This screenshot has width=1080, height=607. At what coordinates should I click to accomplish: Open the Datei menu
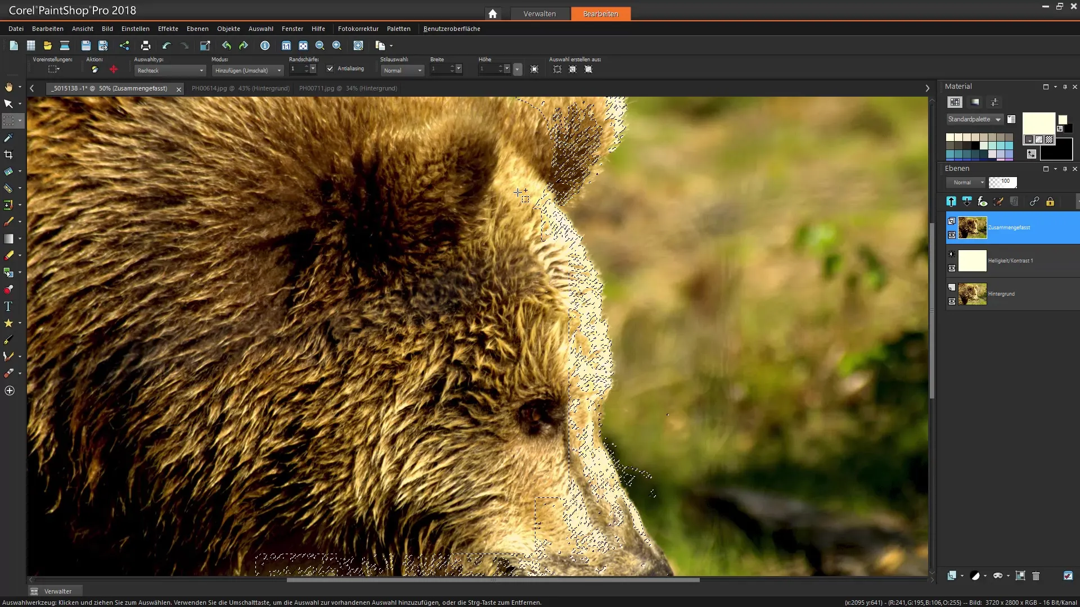tap(16, 29)
